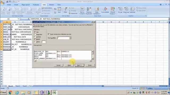Click the Office button
The image size is (170, 95).
(x=2, y=3)
